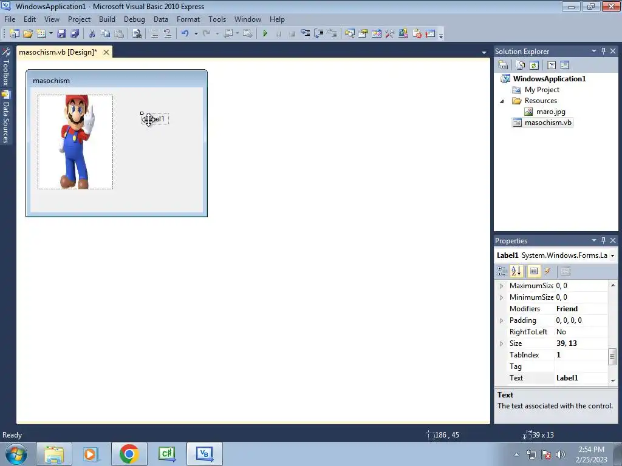
Task: Open the File menu
Action: (10, 19)
